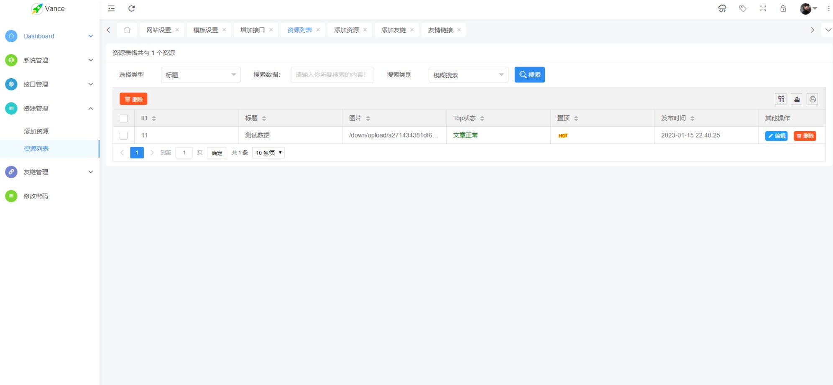
Task: Toggle the HOT badge in 置顶 column
Action: pos(563,135)
